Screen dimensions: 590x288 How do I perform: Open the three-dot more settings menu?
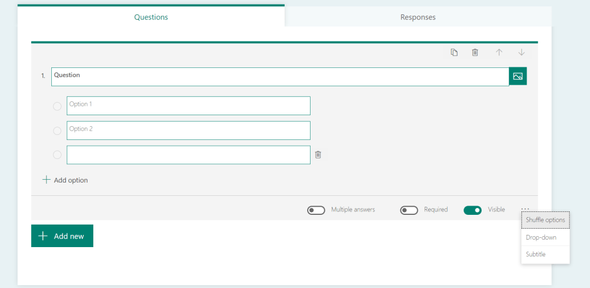(x=525, y=209)
